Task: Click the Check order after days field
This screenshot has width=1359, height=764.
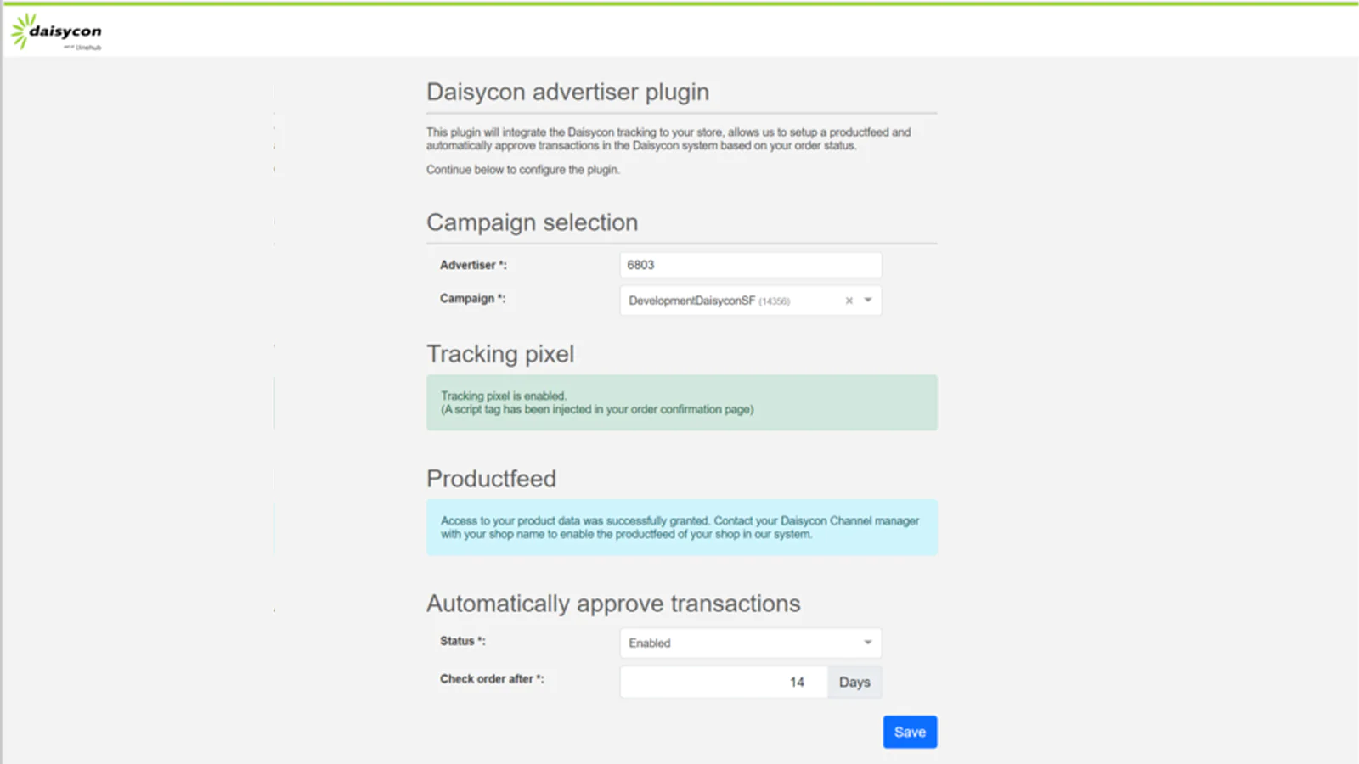Action: [724, 682]
